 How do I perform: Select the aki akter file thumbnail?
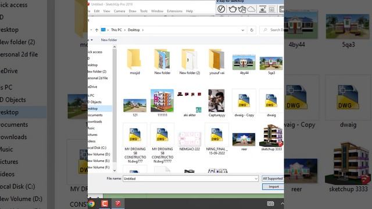(x=189, y=104)
